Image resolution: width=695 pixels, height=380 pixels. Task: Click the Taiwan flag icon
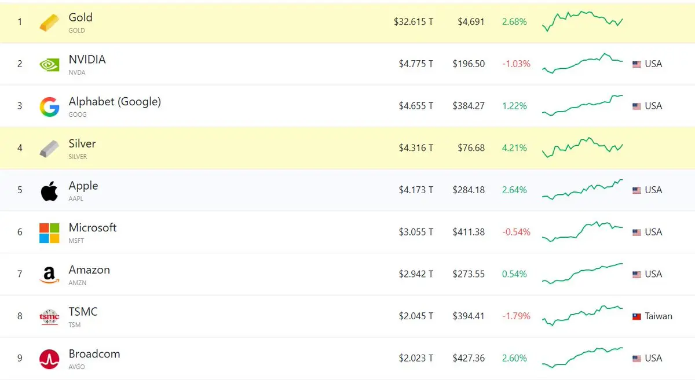(x=637, y=316)
